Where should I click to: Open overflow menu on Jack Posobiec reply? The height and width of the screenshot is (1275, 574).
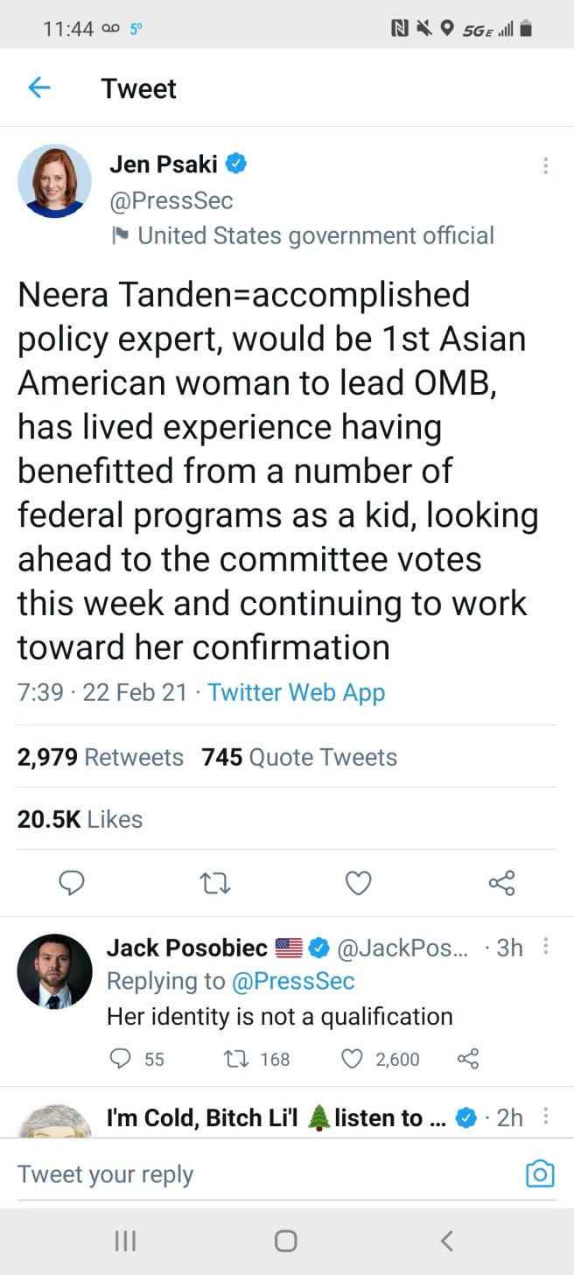click(x=546, y=946)
